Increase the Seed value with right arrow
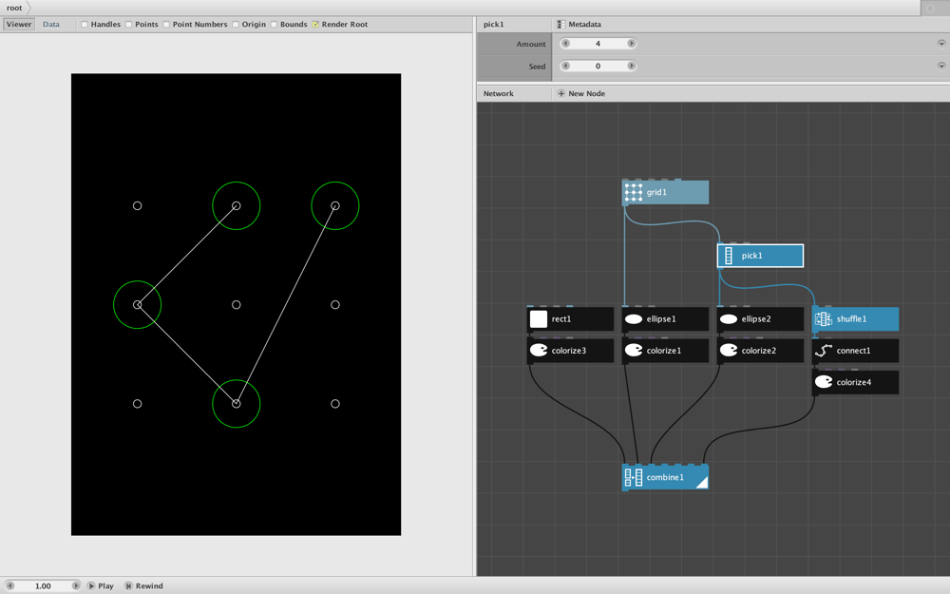The width and height of the screenshot is (950, 594). point(632,67)
